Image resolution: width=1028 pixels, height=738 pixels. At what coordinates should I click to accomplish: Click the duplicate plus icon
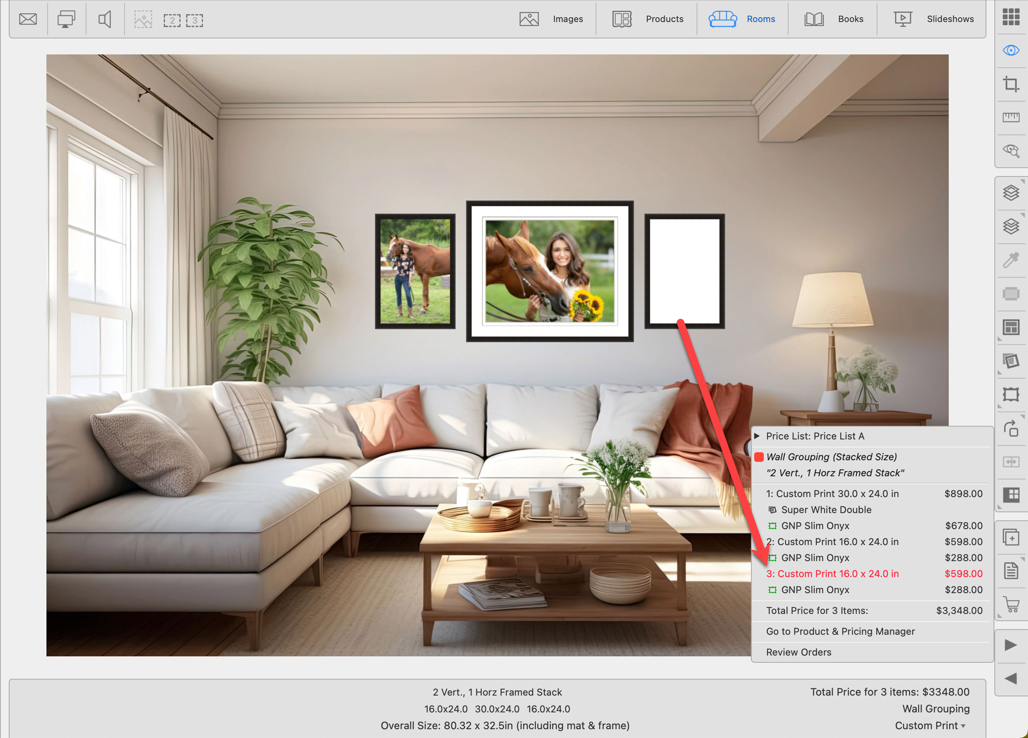(1011, 538)
